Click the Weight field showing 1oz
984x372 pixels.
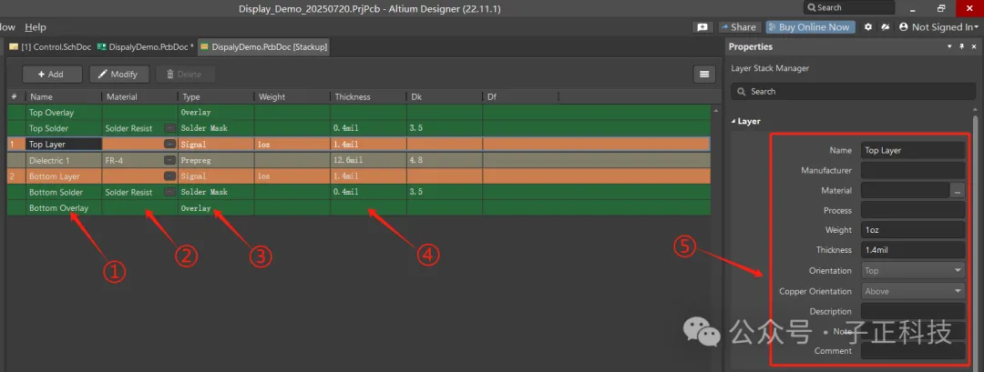pos(912,230)
